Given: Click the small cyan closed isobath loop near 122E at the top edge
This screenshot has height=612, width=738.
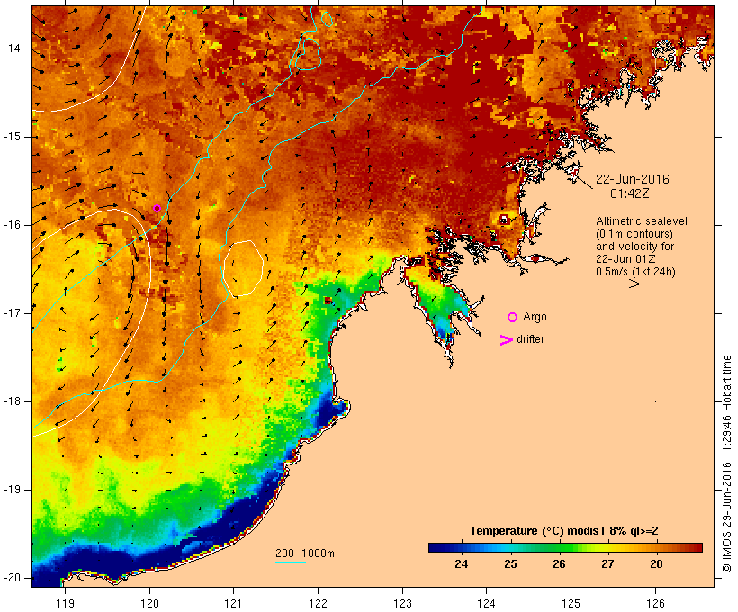Looking at the screenshot, I should tap(327, 19).
